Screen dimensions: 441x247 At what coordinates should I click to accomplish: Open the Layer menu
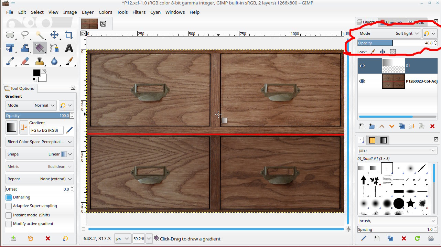[88, 12]
